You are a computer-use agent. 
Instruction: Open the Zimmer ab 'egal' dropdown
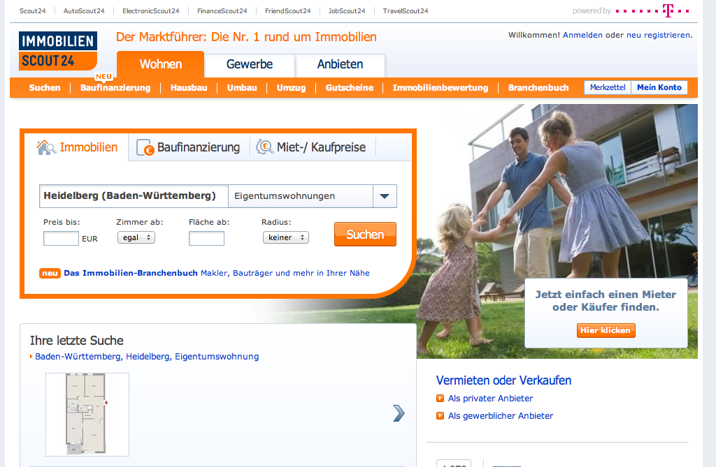click(136, 237)
